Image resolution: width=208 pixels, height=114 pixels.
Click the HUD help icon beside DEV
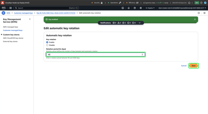pos(201,3)
